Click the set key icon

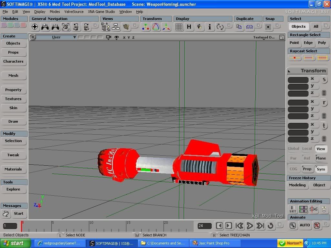coord(293,225)
